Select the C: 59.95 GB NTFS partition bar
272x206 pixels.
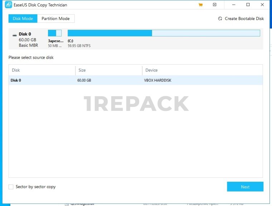164,33
